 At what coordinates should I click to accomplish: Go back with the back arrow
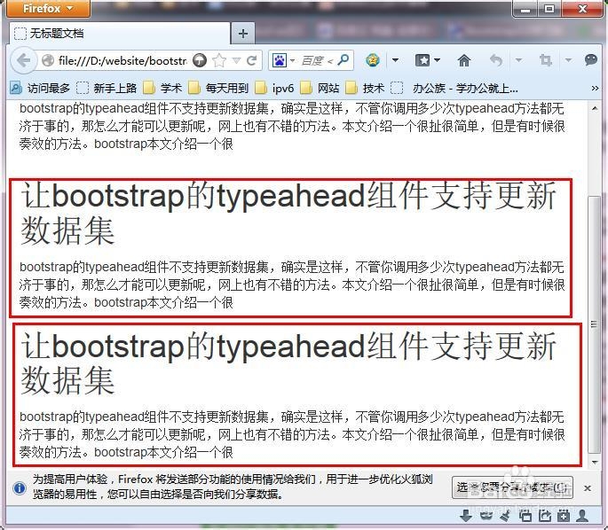pyautogui.click(x=24, y=60)
